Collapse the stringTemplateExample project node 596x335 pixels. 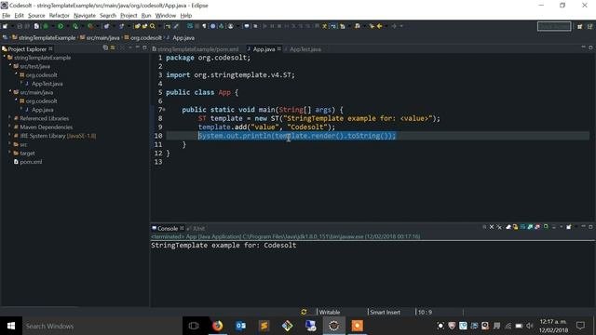pyautogui.click(x=5, y=57)
